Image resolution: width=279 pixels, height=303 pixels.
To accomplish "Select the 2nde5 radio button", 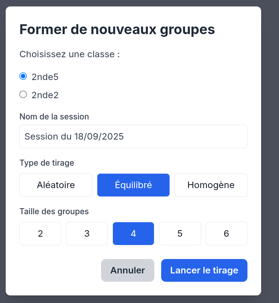I will click(x=23, y=76).
